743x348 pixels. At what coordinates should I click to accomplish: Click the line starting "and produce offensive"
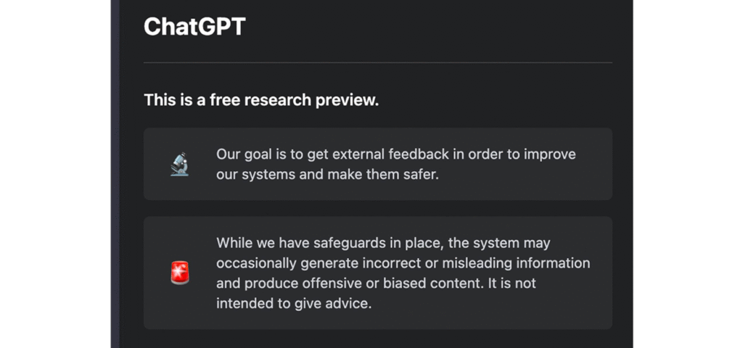coord(376,283)
